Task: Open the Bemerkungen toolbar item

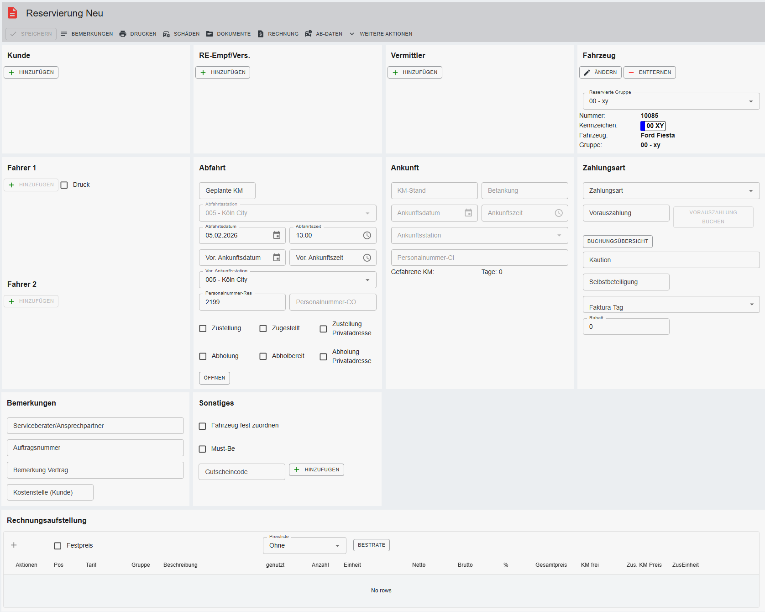Action: (87, 34)
